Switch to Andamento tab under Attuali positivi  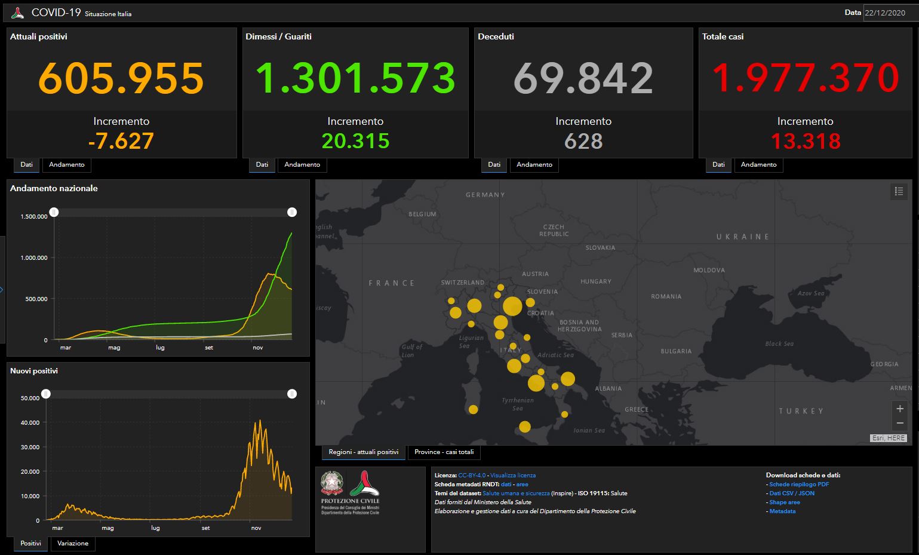tap(67, 164)
